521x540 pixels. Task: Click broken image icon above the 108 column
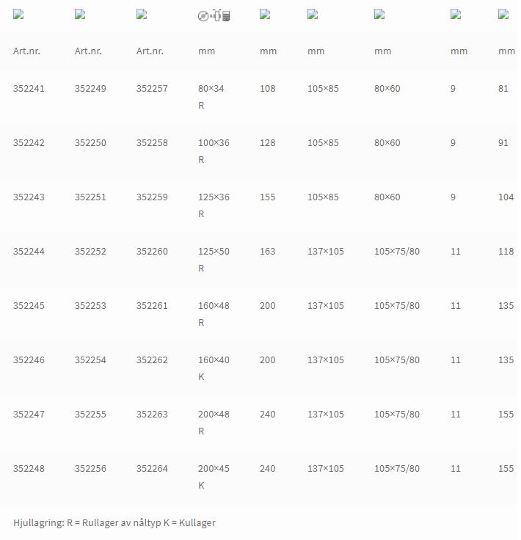(x=265, y=15)
